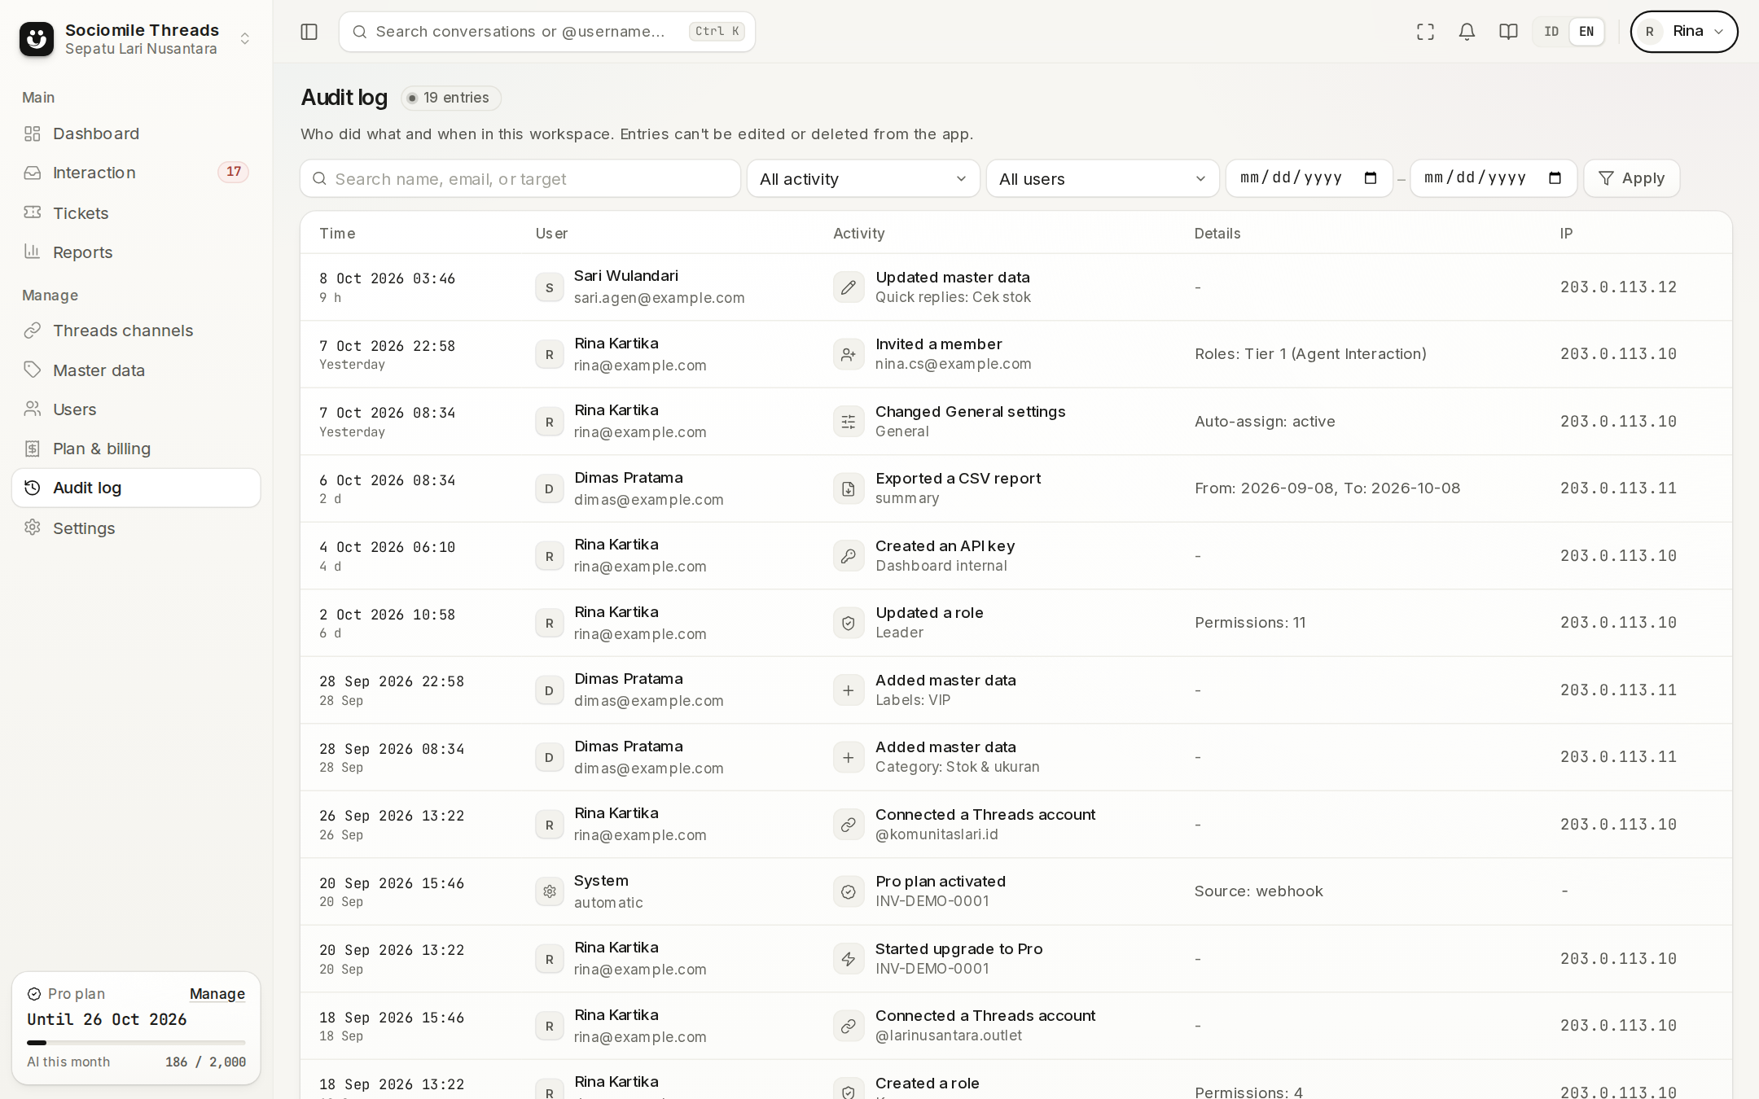Open the start date calendar picker
Image resolution: width=1759 pixels, height=1099 pixels.
click(x=1371, y=178)
